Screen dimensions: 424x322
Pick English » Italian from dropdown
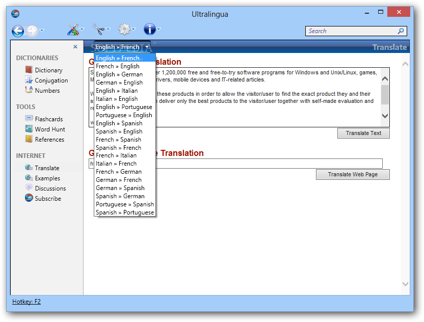point(125,91)
